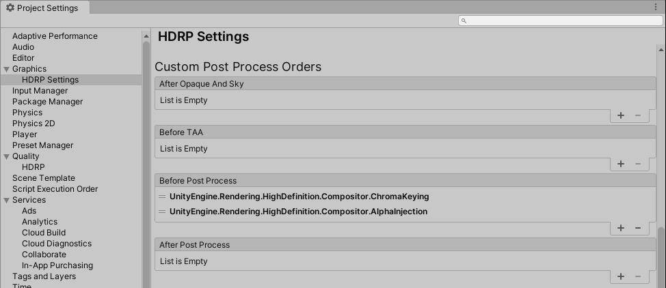Select the Project Settings tab
This screenshot has height=288, width=666.
click(42, 8)
